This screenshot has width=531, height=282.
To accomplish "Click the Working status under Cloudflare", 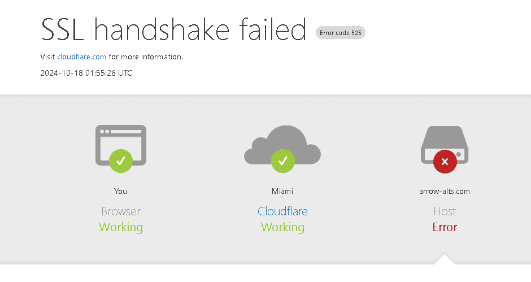I will [282, 227].
